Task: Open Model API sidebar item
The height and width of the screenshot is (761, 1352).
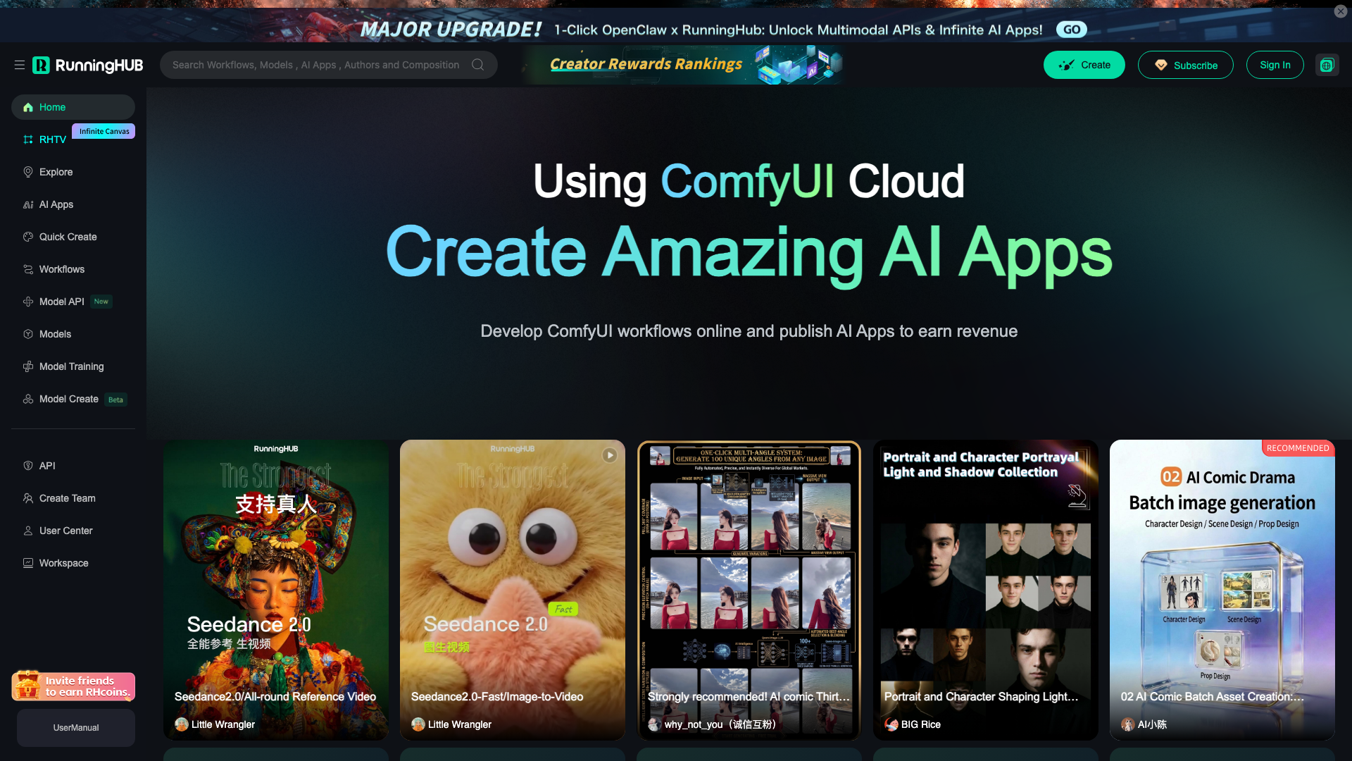Action: (61, 302)
